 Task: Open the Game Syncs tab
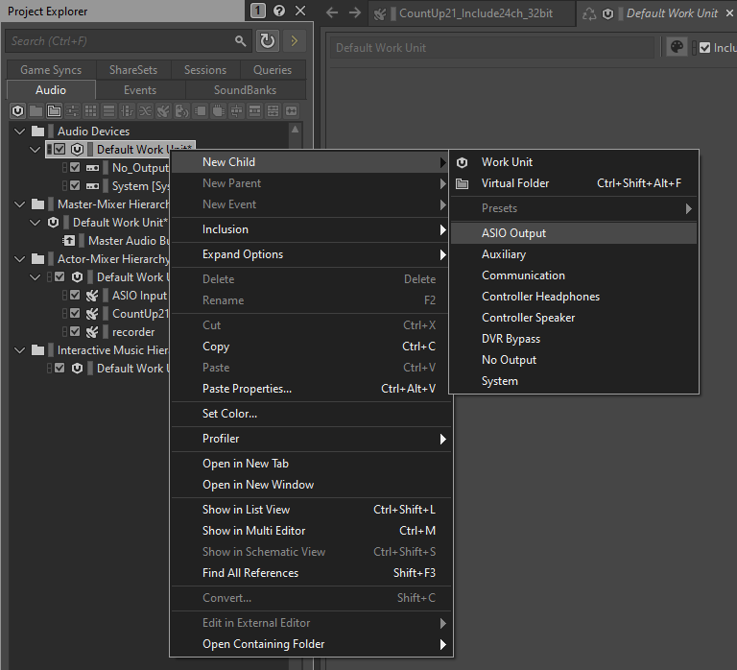click(x=51, y=69)
